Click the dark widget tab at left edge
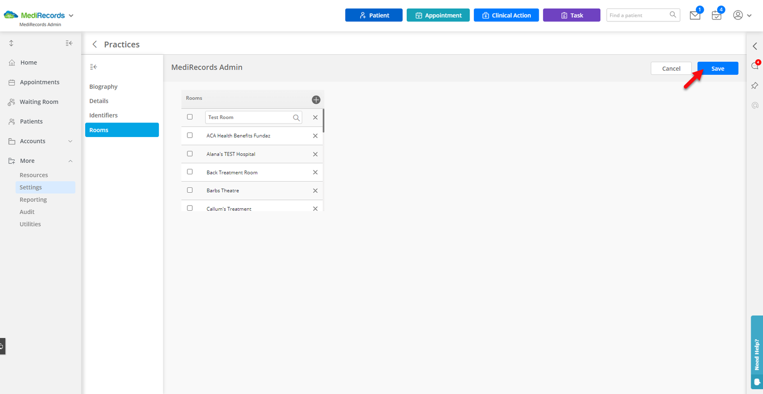The image size is (763, 394). click(x=2, y=346)
